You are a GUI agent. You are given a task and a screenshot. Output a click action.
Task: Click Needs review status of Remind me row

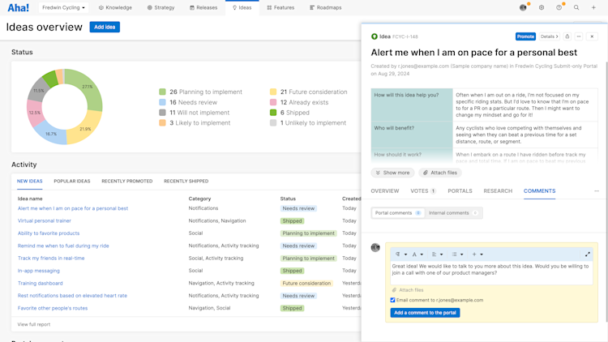coord(298,246)
